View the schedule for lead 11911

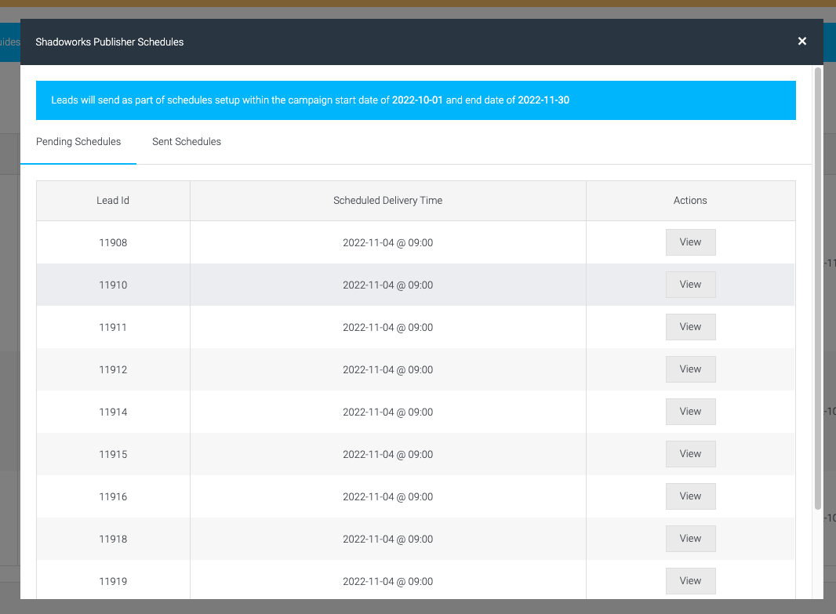tap(690, 327)
